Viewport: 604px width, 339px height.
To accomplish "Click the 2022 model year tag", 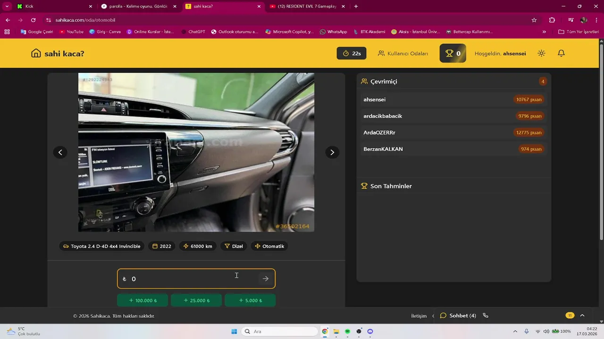I will [161, 246].
